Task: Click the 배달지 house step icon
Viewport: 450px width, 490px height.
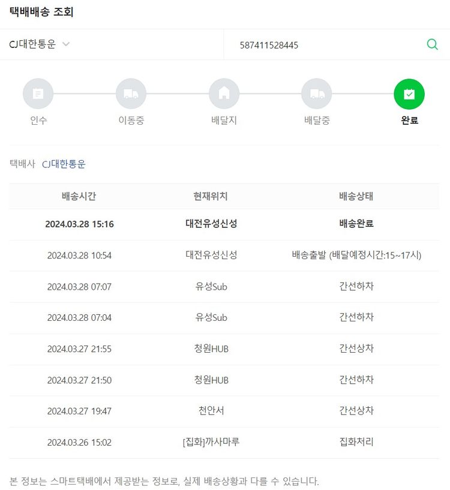Action: coord(224,94)
